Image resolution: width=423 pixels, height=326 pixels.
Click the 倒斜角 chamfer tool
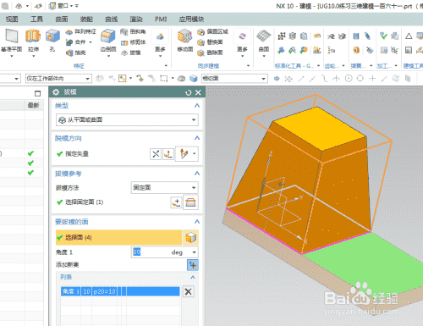click(133, 31)
